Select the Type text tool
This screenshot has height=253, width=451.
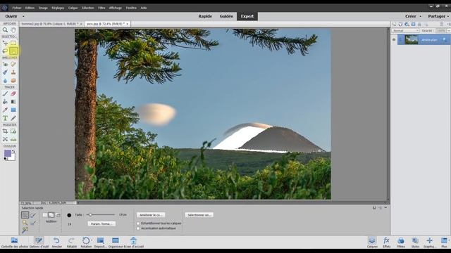(x=5, y=118)
